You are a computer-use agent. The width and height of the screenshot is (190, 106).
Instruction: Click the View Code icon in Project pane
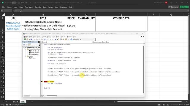24,45
